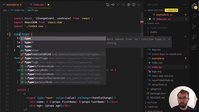Click the compare changes toolbar icon
This screenshot has width=199, height=112.
108,5
